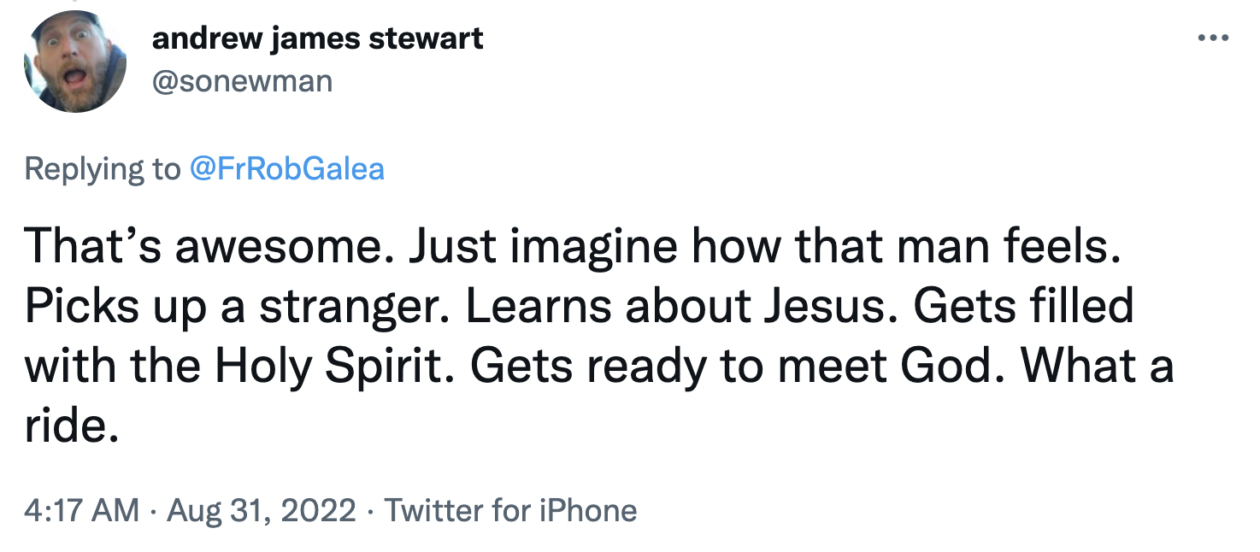Screen dimensions: 1260x552
Task: Click the Aug 31, 2022 date
Action: [262, 510]
